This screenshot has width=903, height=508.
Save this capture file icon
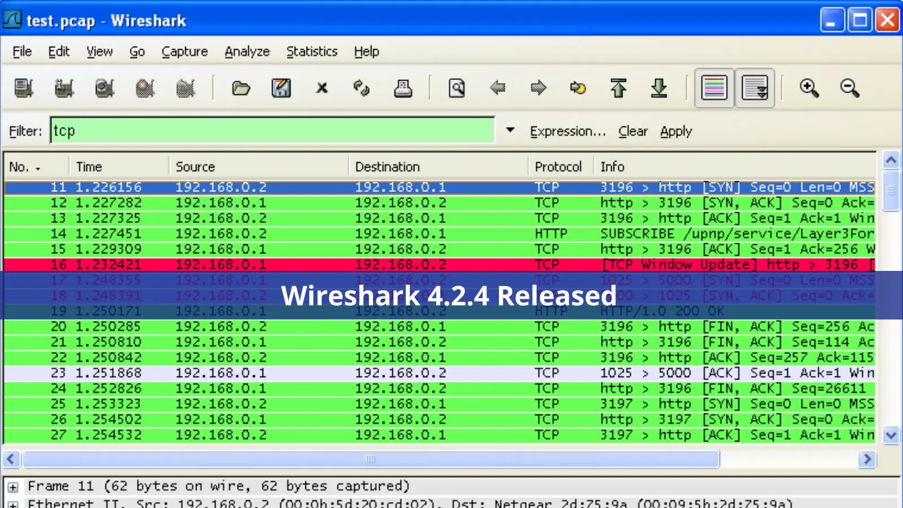282,88
